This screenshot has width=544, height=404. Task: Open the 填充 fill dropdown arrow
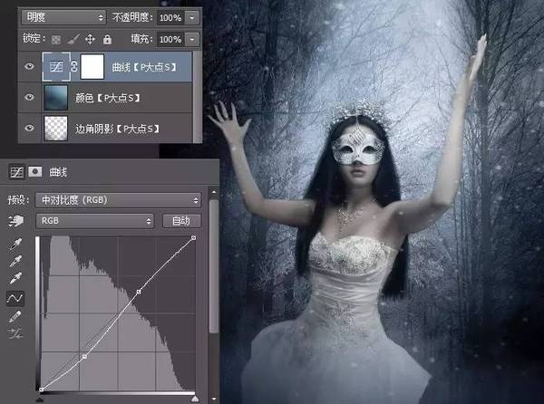(x=192, y=39)
